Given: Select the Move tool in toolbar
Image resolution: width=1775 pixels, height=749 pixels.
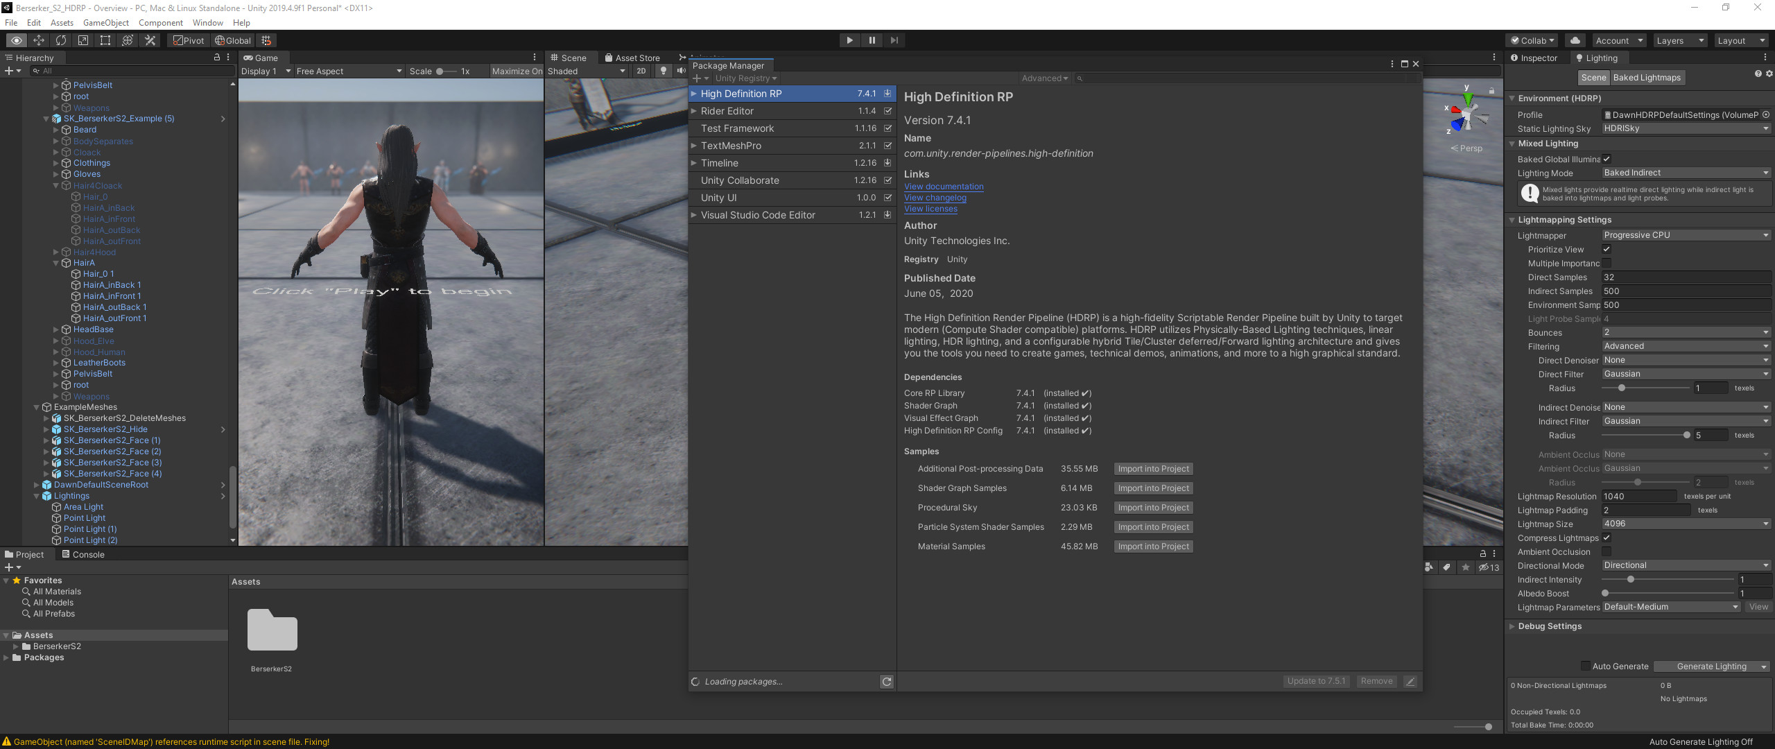Looking at the screenshot, I should (x=39, y=40).
